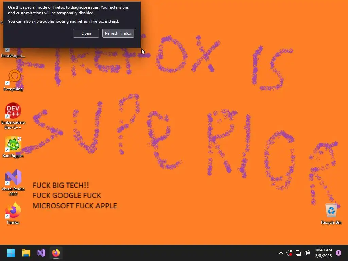The image size is (348, 261).
Task: Open the network status tray icon
Action: click(298, 253)
